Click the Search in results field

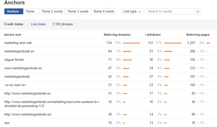coord(170,11)
